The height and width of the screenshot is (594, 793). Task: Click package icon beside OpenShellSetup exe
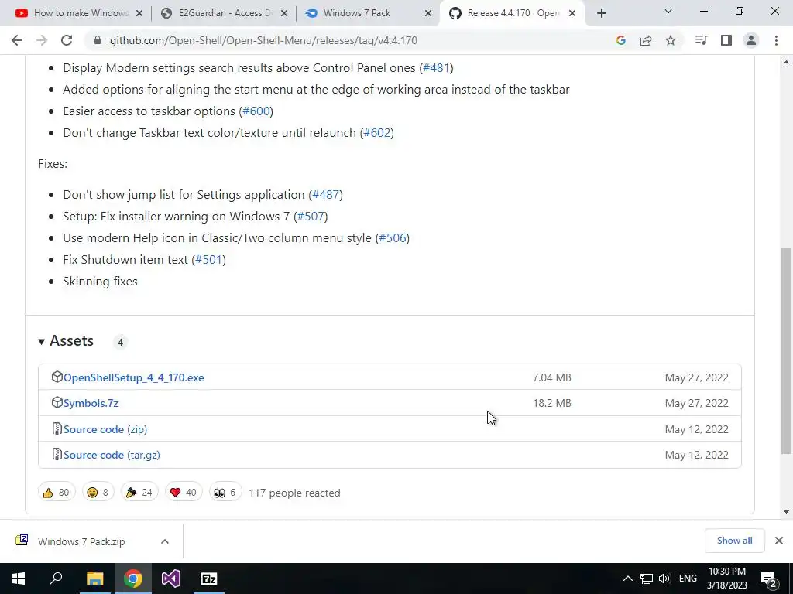click(57, 377)
